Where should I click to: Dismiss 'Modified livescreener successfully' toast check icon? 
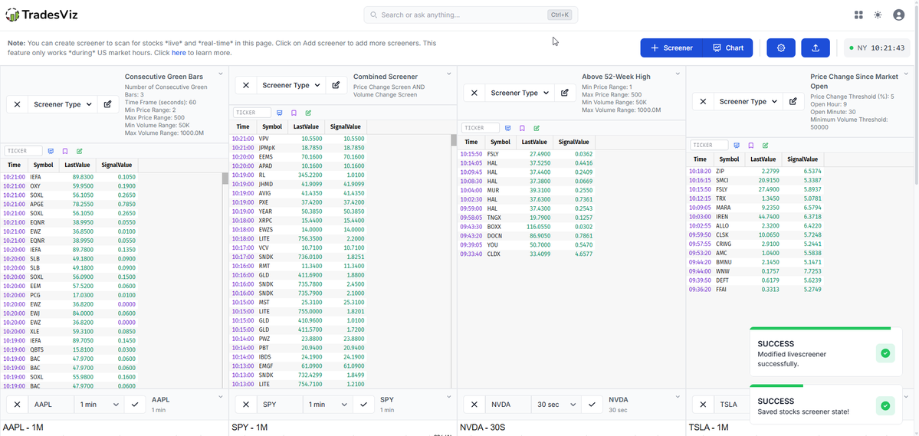885,353
